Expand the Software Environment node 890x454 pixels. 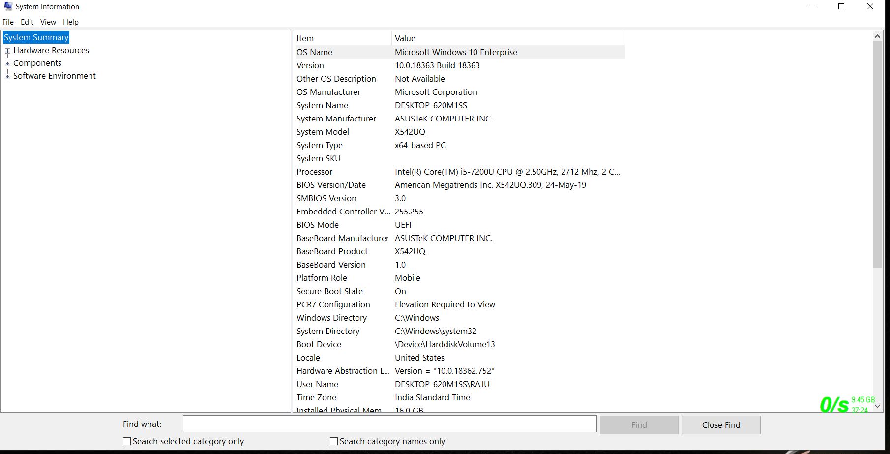coord(7,76)
